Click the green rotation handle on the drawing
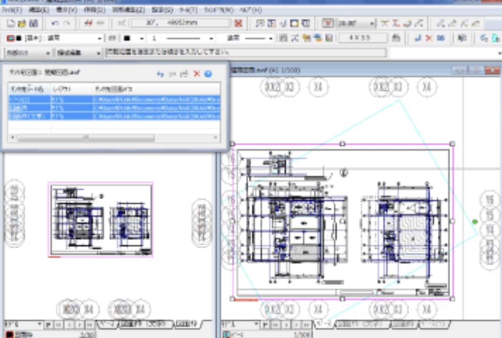This screenshot has width=502, height=338. [x=475, y=222]
